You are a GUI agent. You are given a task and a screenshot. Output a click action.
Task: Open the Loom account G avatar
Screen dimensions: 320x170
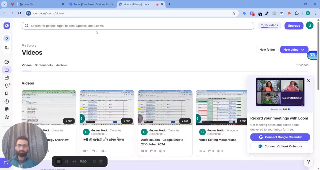(x=310, y=25)
